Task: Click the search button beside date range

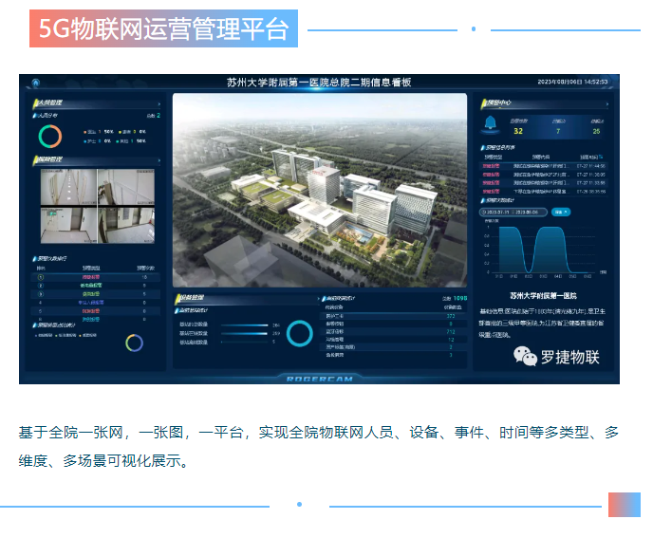Action: click(x=560, y=212)
